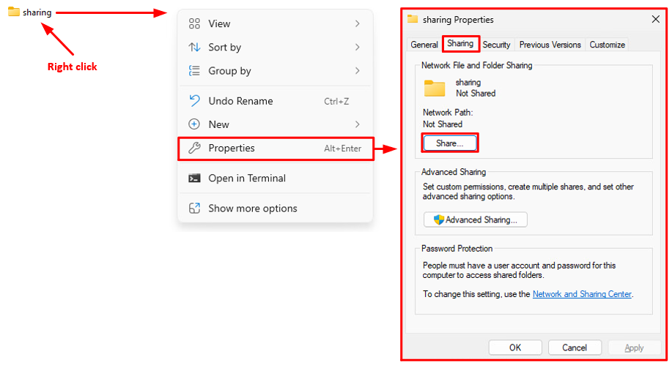Image resolution: width=672 pixels, height=365 pixels.
Task: Switch to the General tab
Action: pos(424,45)
